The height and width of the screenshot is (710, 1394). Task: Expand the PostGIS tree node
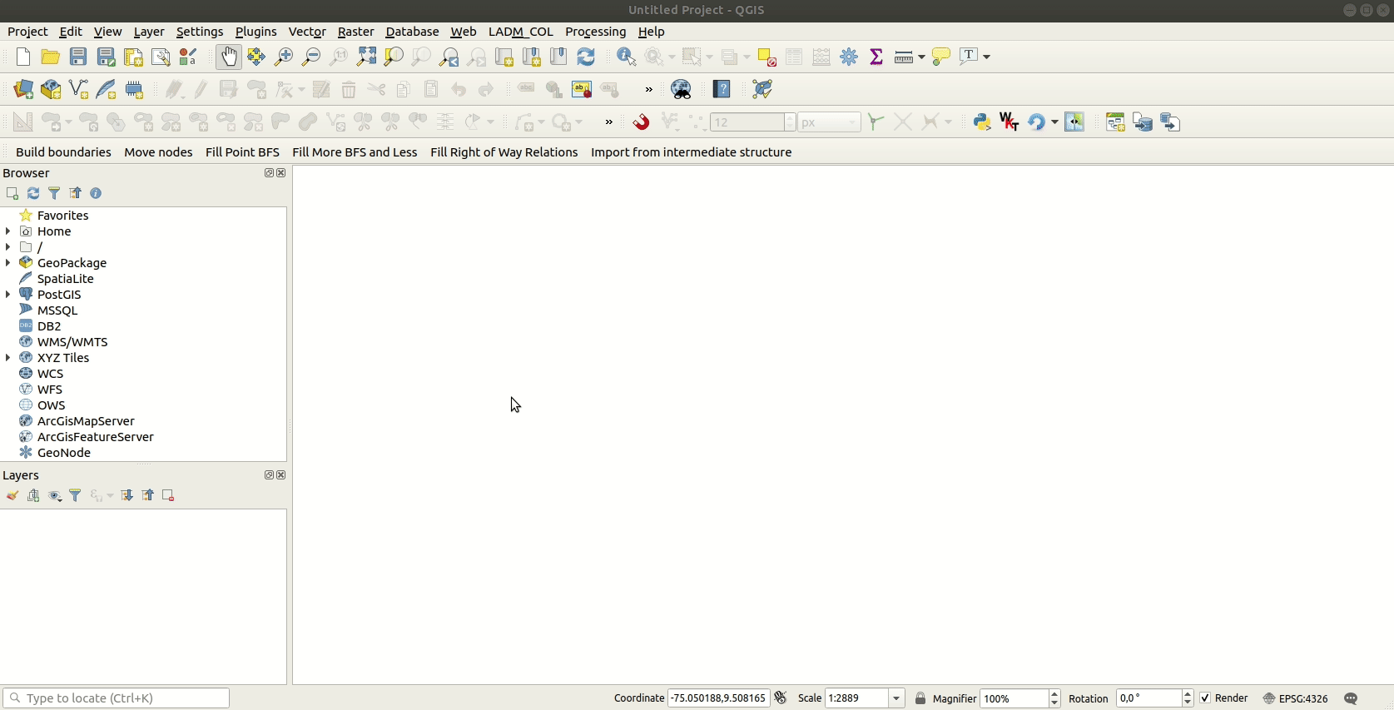tap(8, 295)
